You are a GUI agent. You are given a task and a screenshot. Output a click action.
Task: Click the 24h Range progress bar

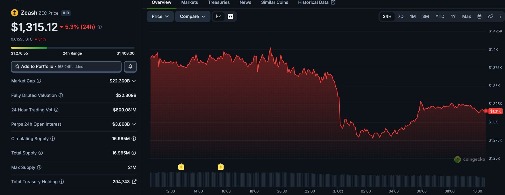73,48
